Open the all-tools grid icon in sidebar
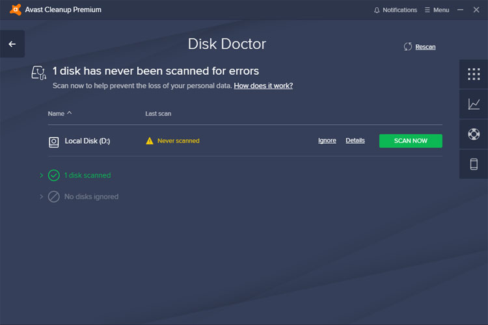The height and width of the screenshot is (325, 488). 474,74
